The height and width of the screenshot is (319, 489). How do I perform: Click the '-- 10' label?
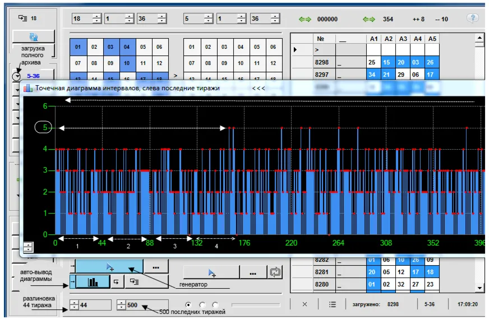point(441,19)
